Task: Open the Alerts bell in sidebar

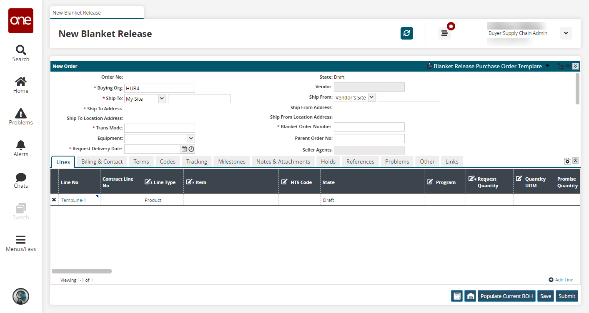Action: [x=21, y=148]
